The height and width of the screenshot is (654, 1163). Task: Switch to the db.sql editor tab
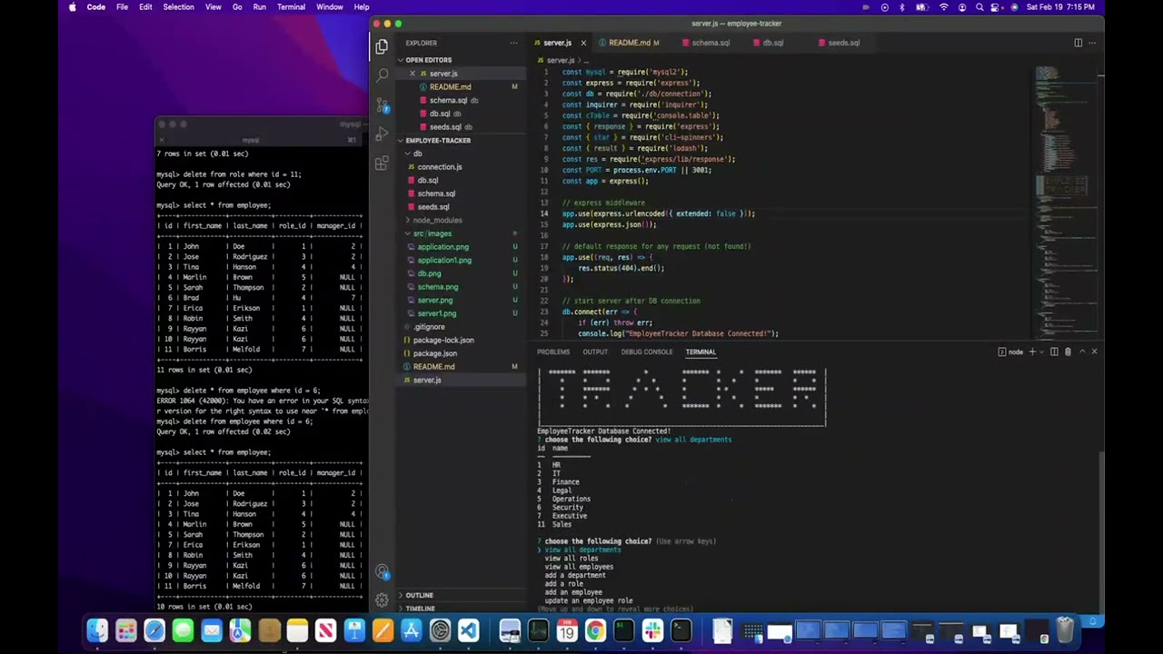(x=773, y=43)
